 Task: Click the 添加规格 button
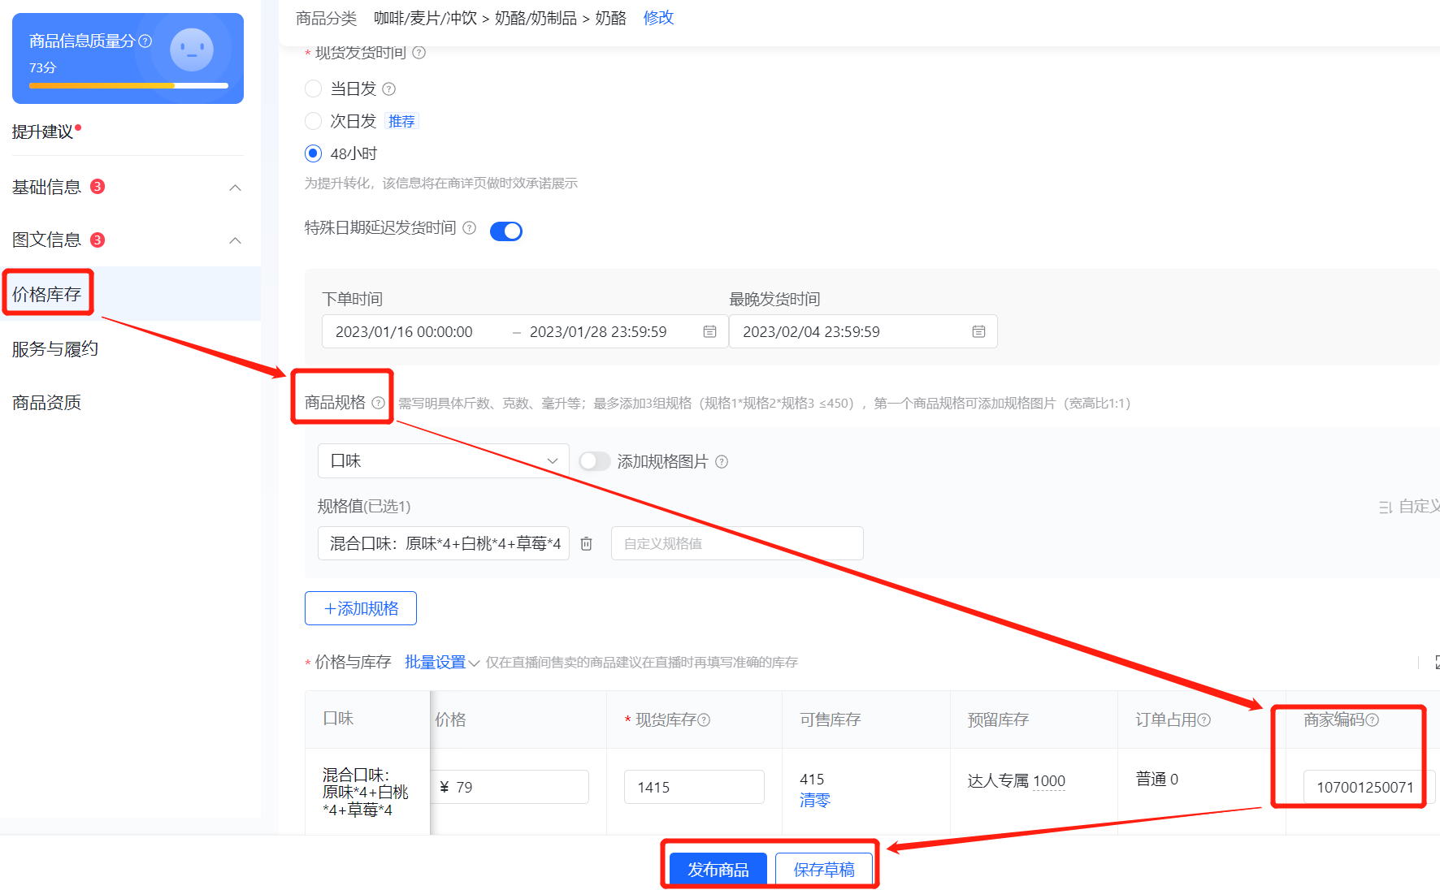361,608
